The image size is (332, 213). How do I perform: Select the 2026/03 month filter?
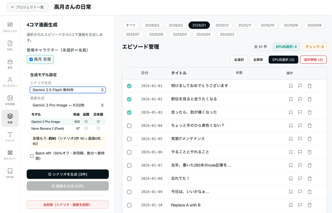[152, 25]
